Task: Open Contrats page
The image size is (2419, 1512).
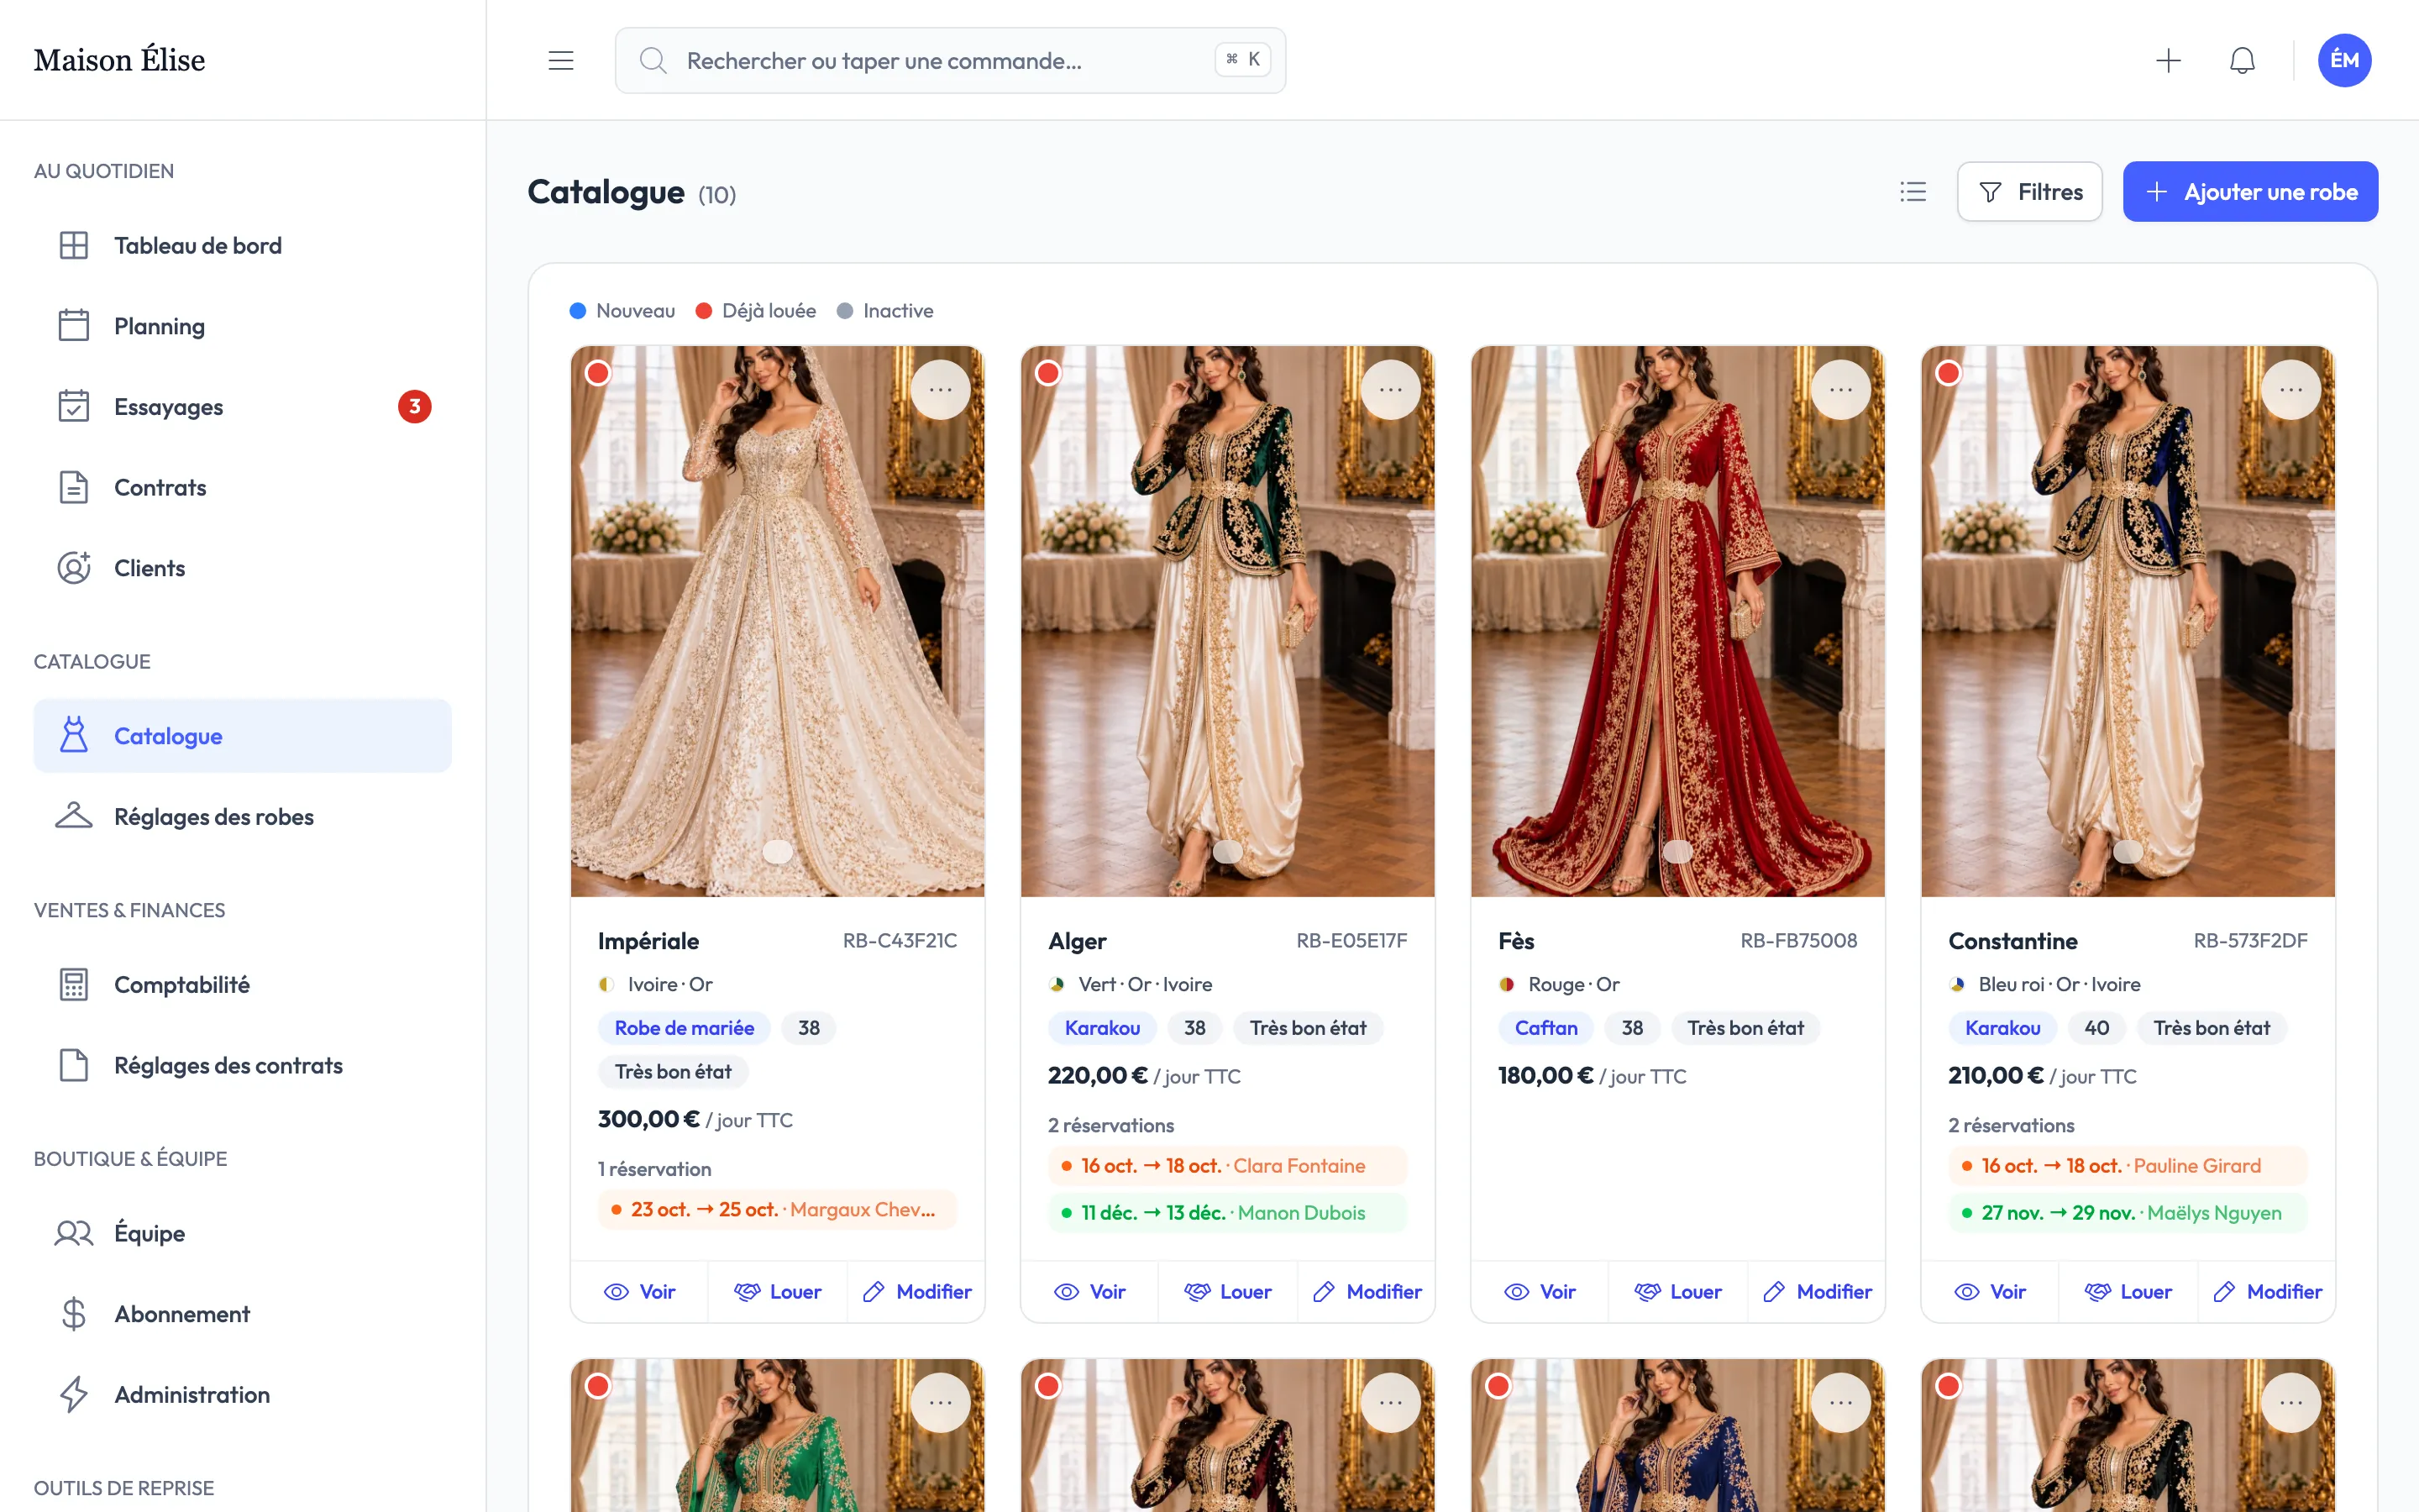Action: tap(243, 487)
